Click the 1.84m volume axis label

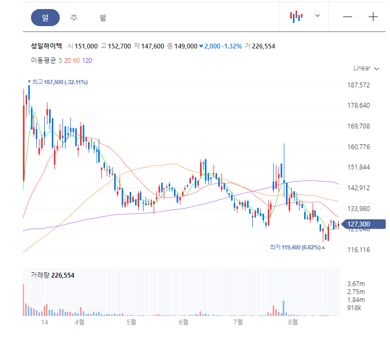(x=356, y=300)
